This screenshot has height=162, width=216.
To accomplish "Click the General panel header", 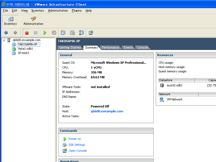I will (106, 55).
